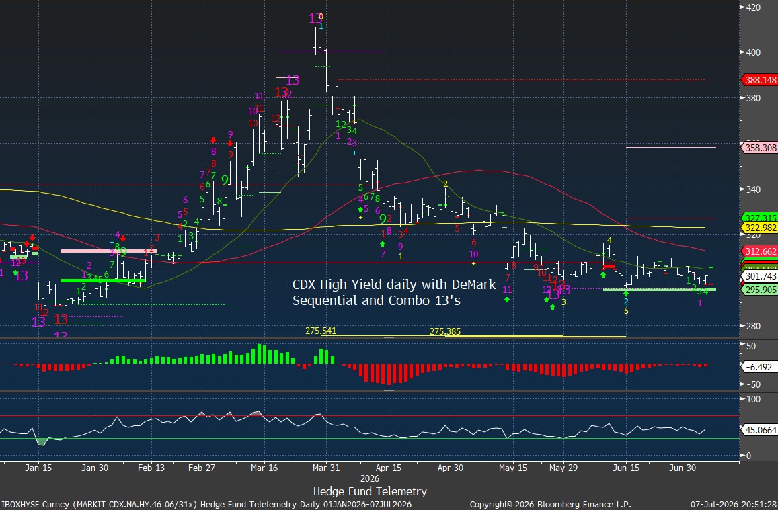
Task: Select the pink 358.308 price axis label
Action: [759, 148]
